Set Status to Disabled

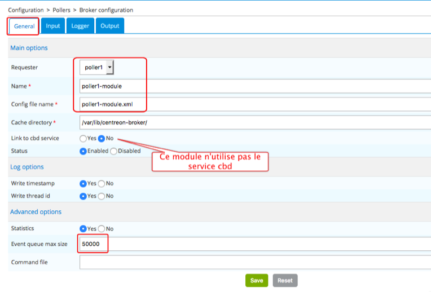113,151
